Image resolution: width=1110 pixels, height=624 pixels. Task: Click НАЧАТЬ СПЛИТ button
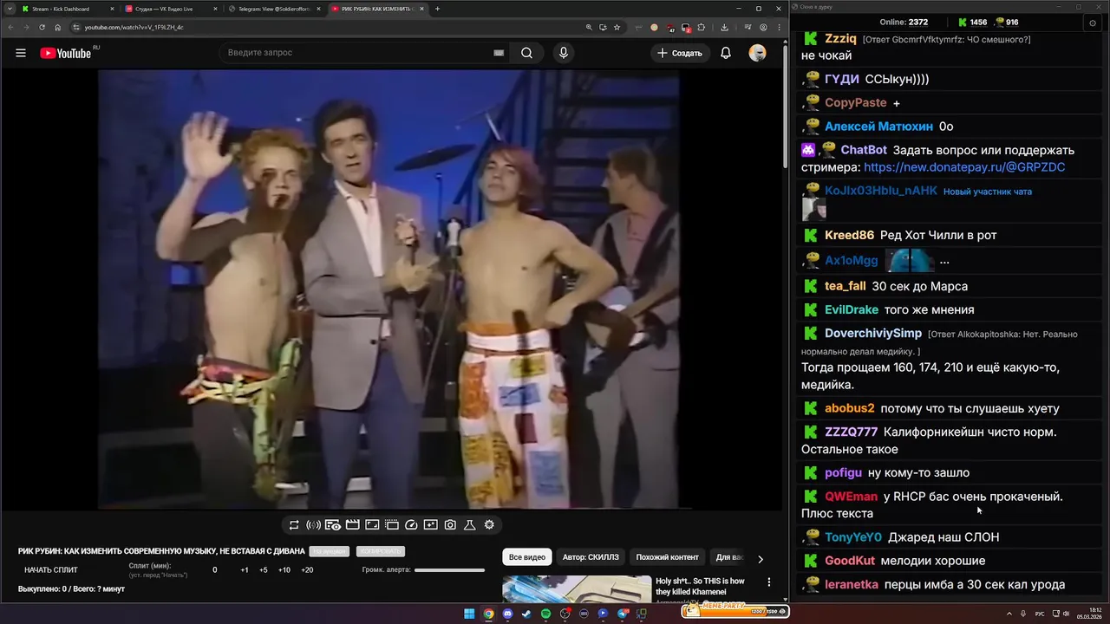coord(51,570)
